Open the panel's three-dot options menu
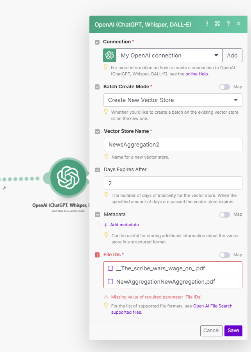 [x=207, y=24]
